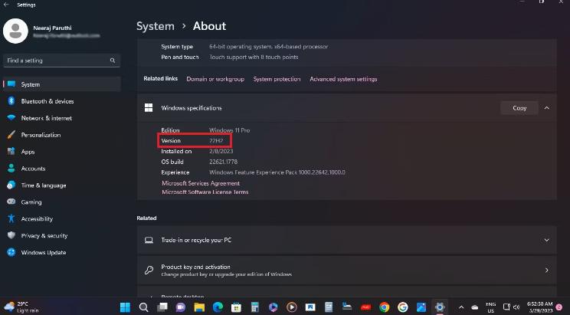Click the key icon for Product key
This screenshot has height=315, width=570.
(149, 270)
